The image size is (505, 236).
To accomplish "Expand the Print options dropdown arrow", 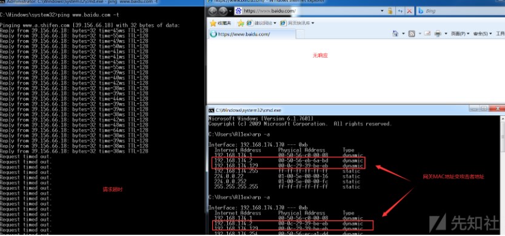I will tap(446, 34).
